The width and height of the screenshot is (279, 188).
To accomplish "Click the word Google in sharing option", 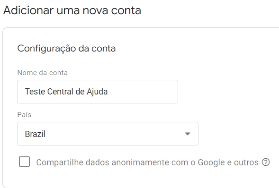I will [211, 162].
